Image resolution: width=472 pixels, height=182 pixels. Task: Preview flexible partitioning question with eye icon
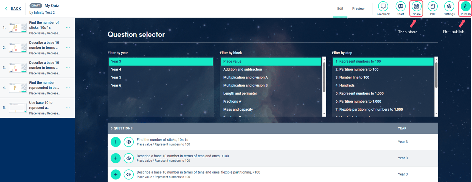(128, 174)
